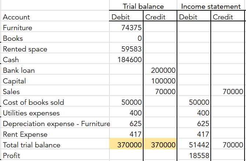This screenshot has height=161, width=246.
Task: Select the Income statement 'Debit' header cell
Action: [194, 16]
